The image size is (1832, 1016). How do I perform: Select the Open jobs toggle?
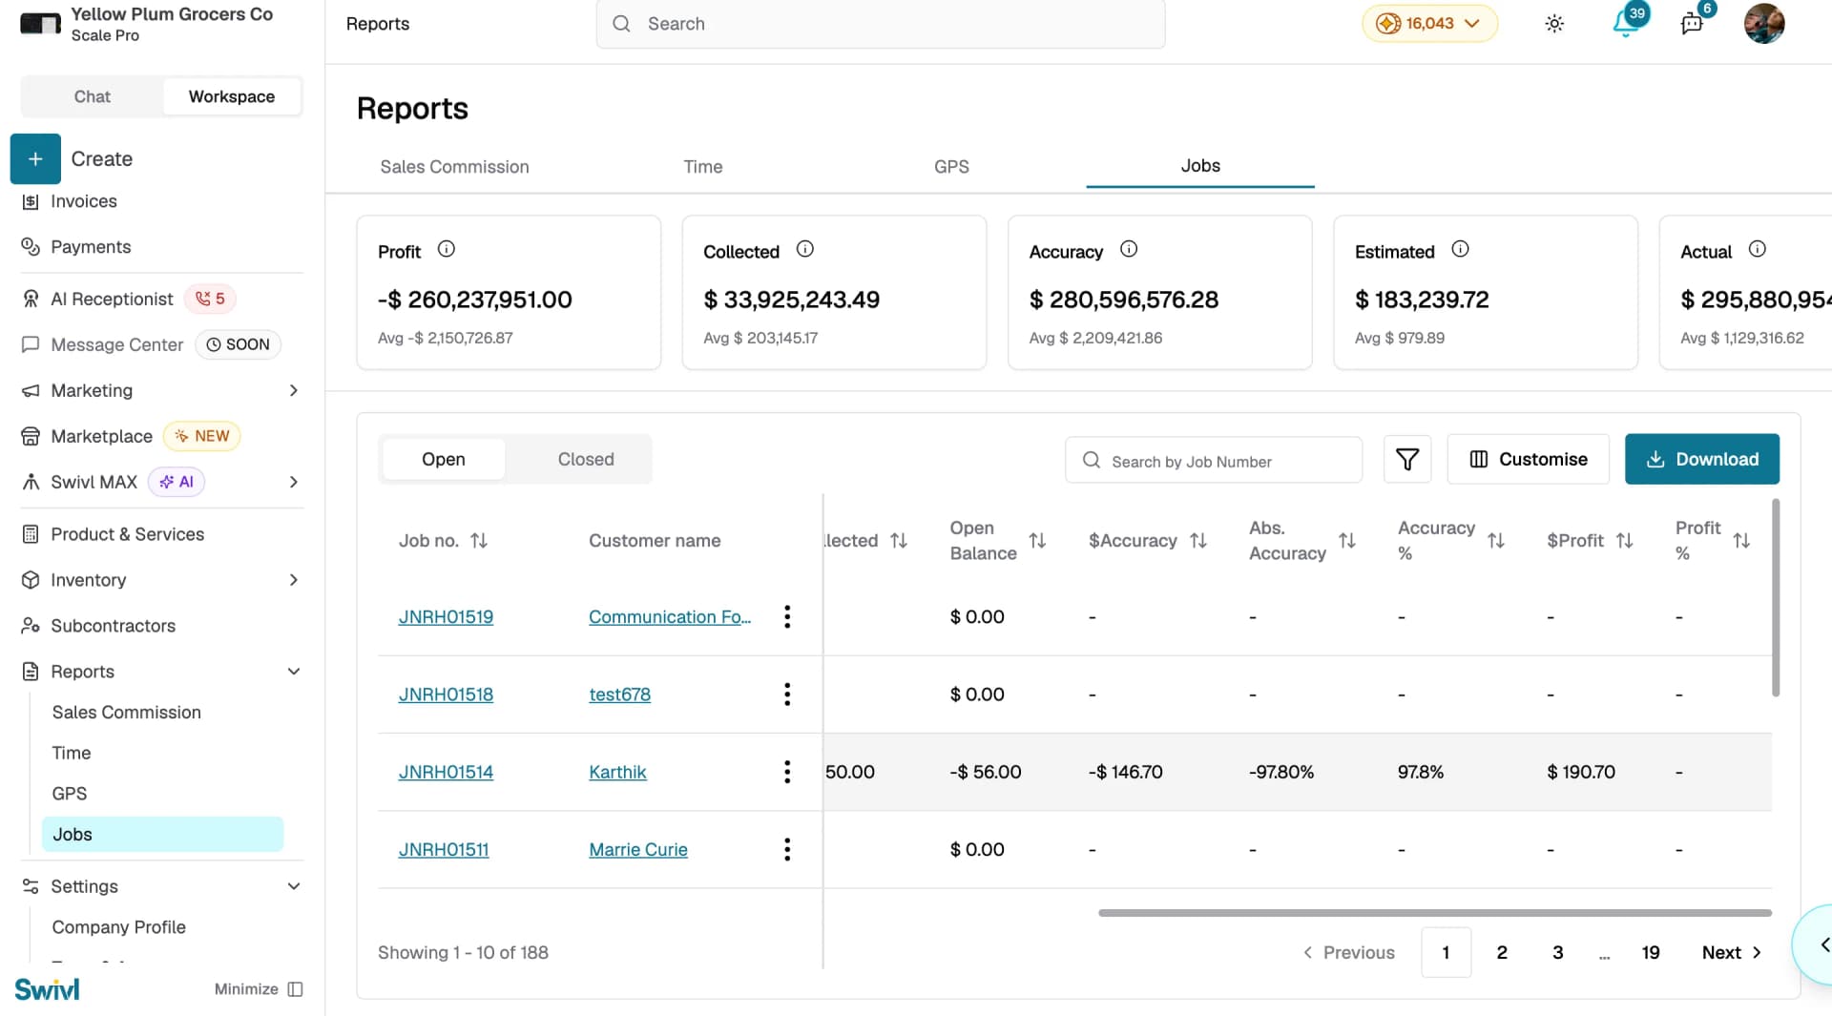pyautogui.click(x=444, y=459)
